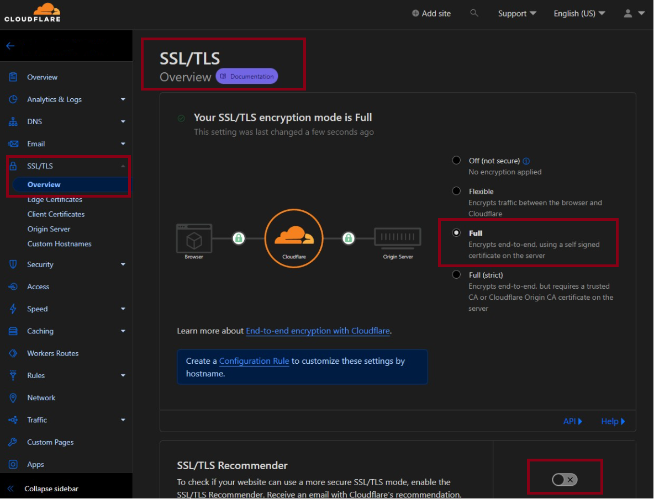Select the Flexible encryption mode radio button
This screenshot has width=654, height=499.
[456, 191]
